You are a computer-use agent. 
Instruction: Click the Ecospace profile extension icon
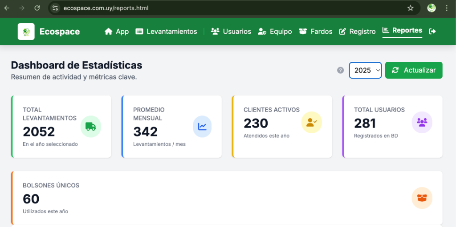(432, 8)
